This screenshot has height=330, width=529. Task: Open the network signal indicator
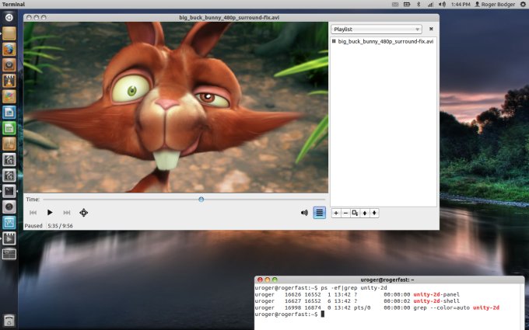430,5
